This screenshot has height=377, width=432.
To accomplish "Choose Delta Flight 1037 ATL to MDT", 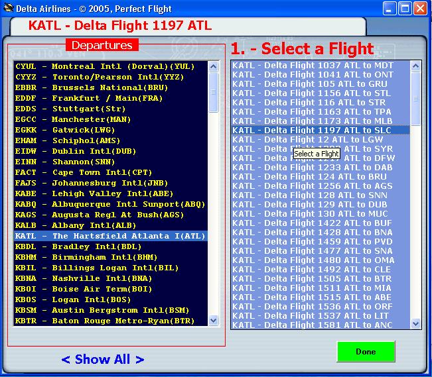I will 321,66.
